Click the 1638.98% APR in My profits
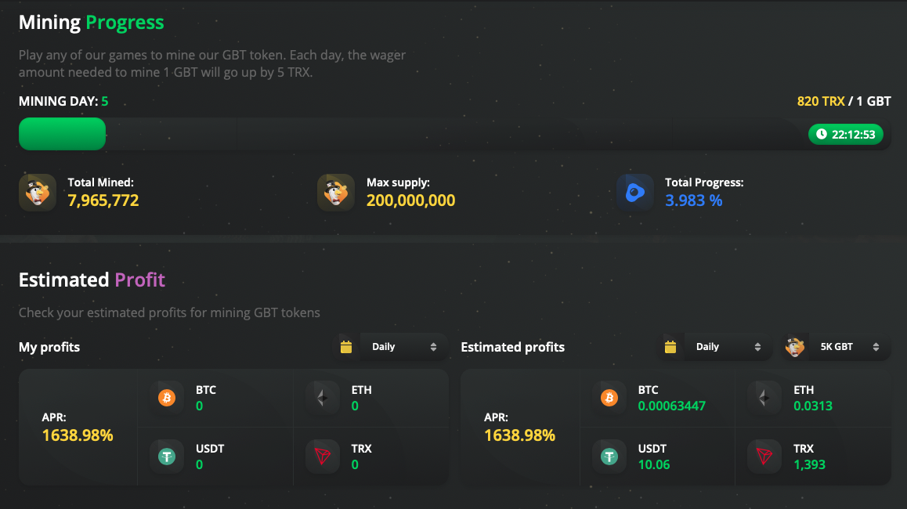 [78, 435]
